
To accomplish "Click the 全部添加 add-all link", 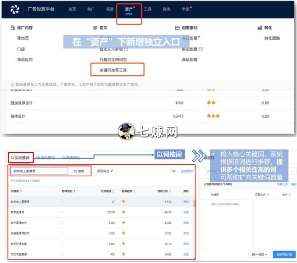I will [187, 171].
